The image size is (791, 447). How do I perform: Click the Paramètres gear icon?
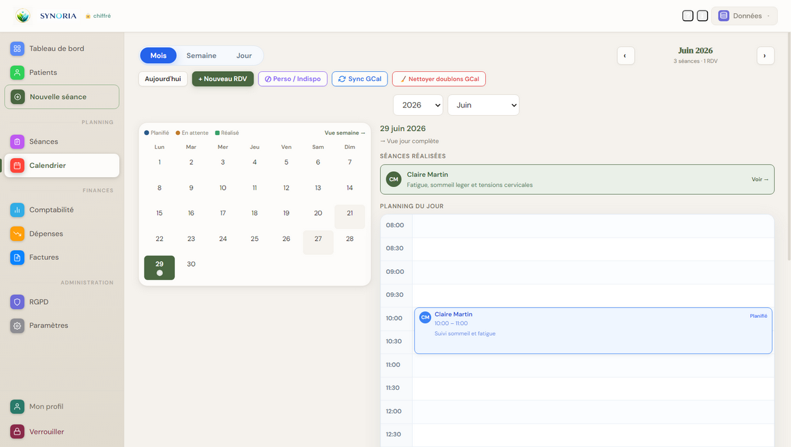pyautogui.click(x=17, y=326)
